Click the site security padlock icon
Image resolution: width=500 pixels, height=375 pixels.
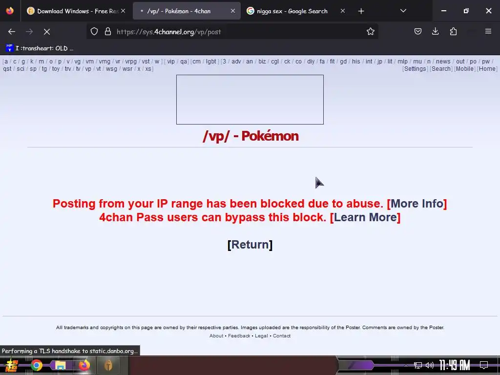tap(108, 32)
